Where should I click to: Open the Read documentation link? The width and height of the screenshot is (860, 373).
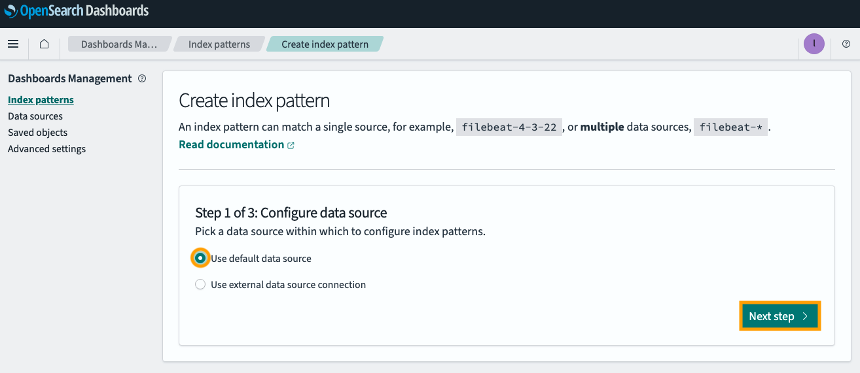[x=236, y=144]
